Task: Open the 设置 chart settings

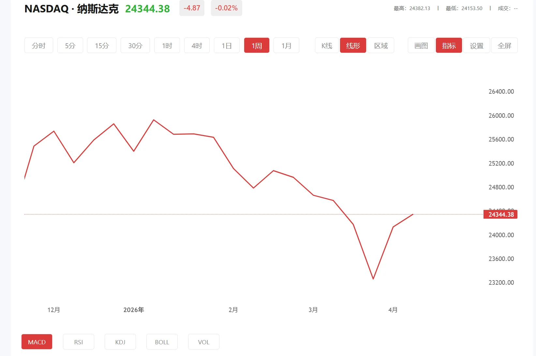Action: [x=476, y=45]
